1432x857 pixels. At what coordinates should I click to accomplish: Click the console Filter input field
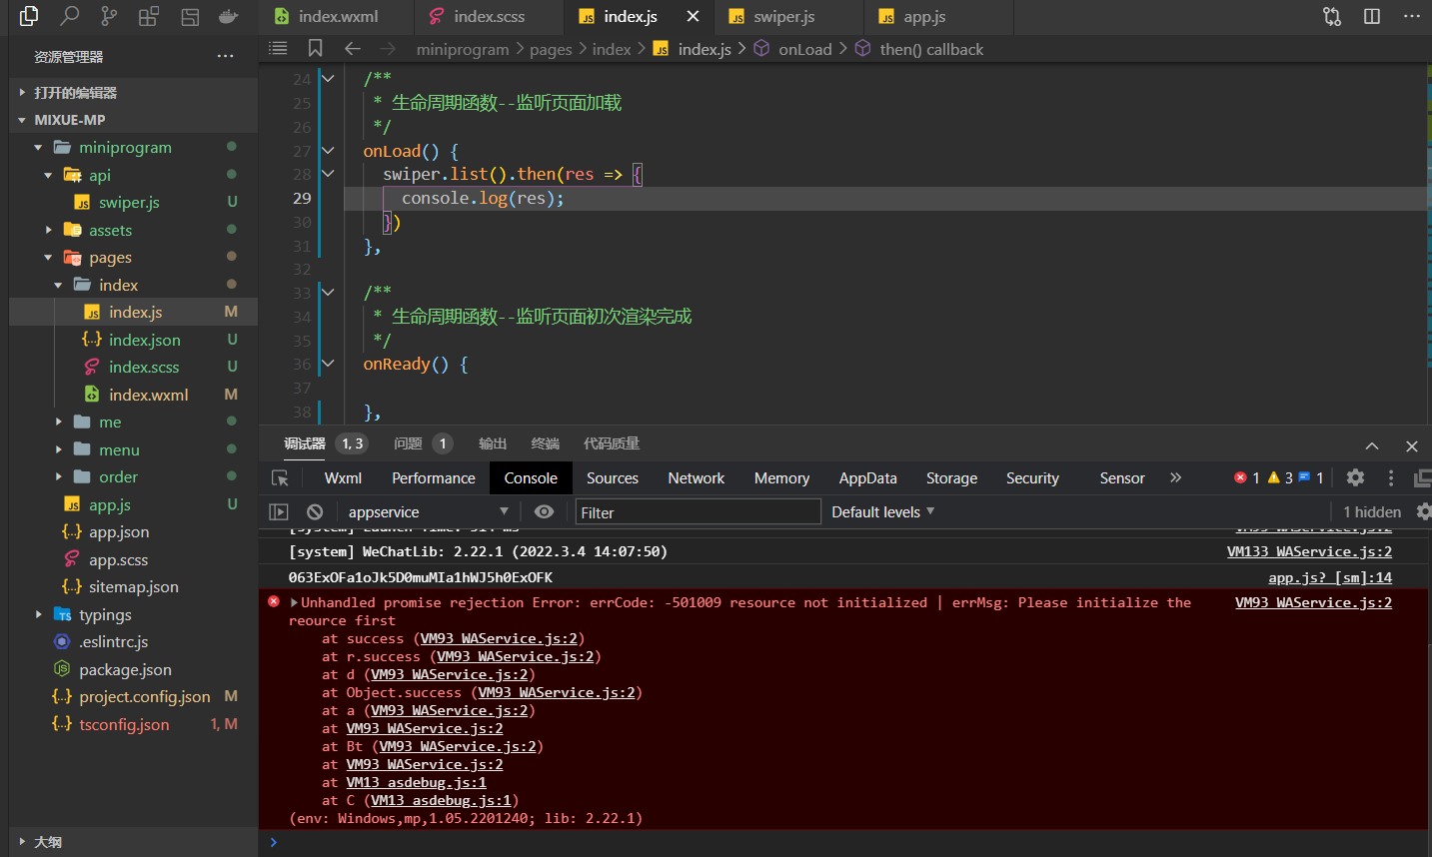coord(698,512)
